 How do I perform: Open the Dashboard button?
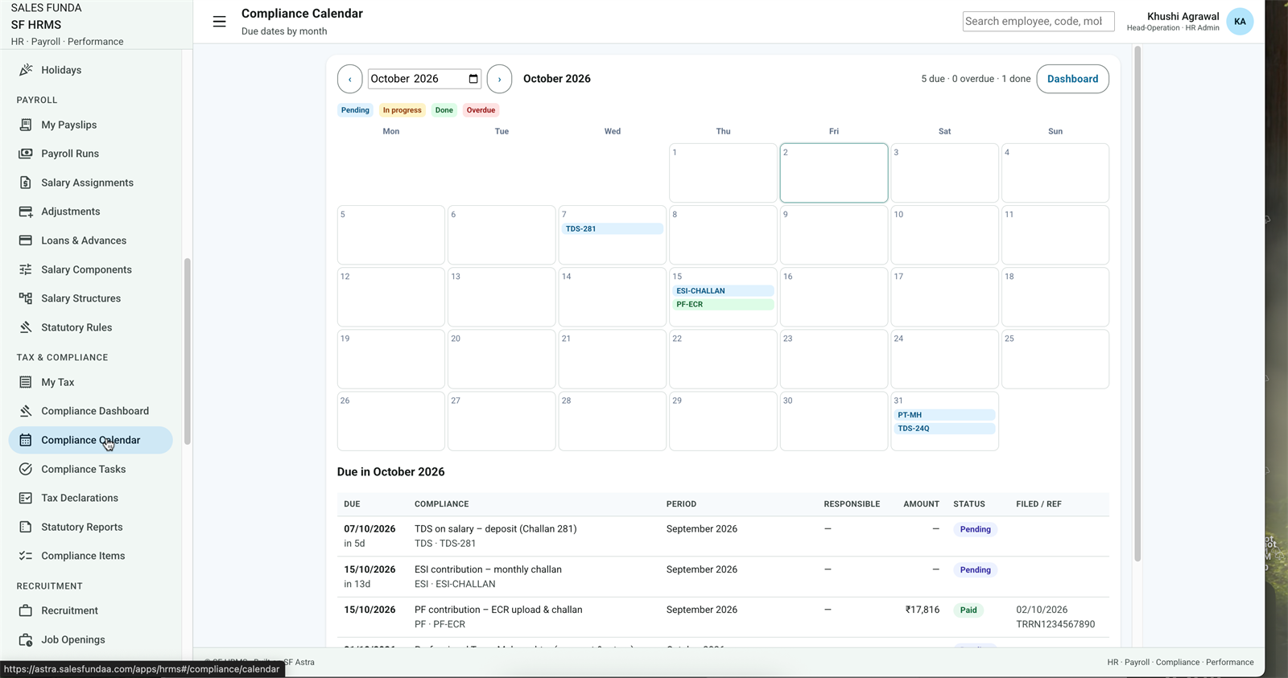coord(1072,79)
